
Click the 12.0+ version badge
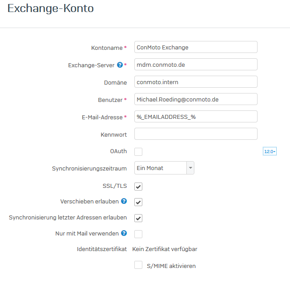tap(270, 151)
